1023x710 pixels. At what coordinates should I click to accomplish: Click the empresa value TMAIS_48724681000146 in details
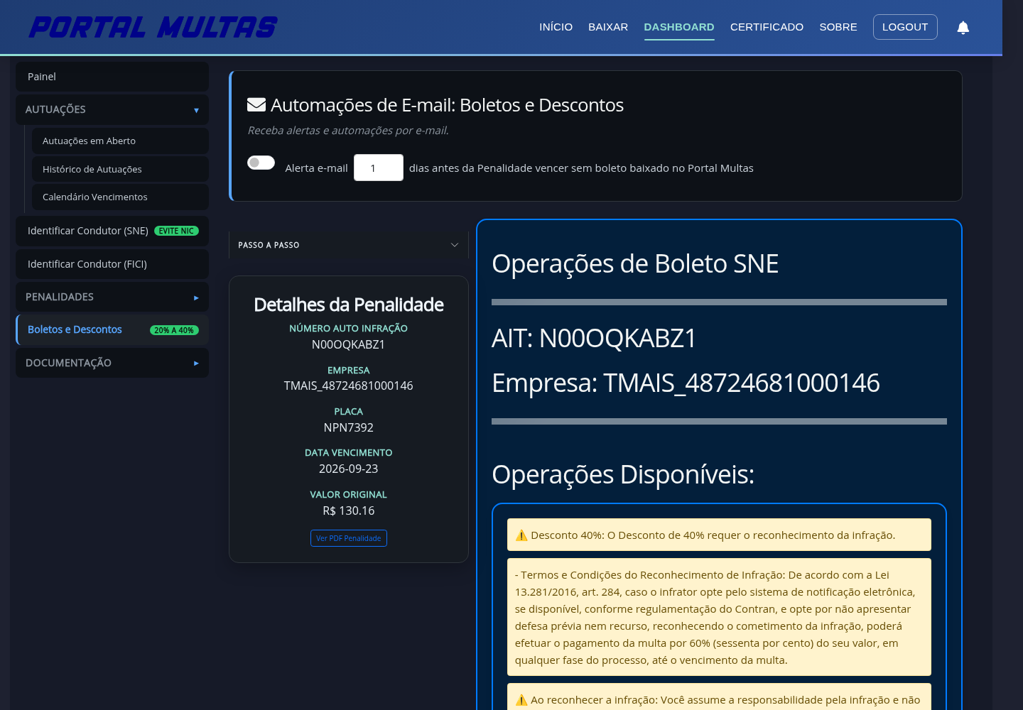click(349, 386)
